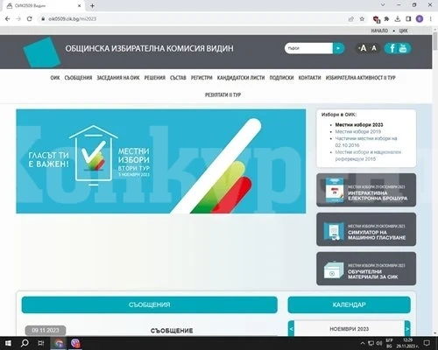Open the СЪСТАВ menu item
438x350 pixels.
(178, 78)
